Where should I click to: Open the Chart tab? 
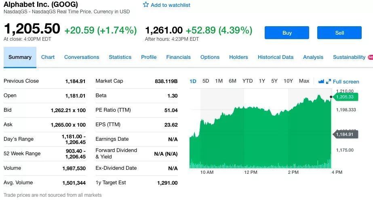[x=48, y=57]
